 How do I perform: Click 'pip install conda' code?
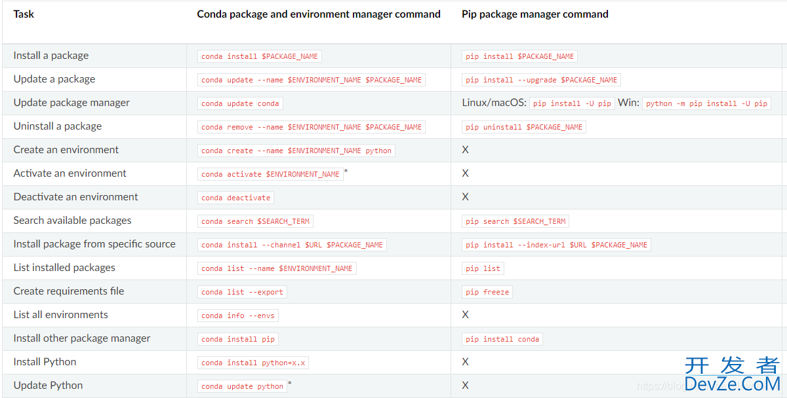[x=502, y=339]
